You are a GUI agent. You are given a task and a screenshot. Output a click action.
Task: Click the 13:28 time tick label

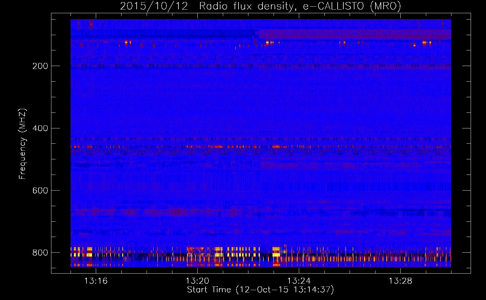[400, 281]
